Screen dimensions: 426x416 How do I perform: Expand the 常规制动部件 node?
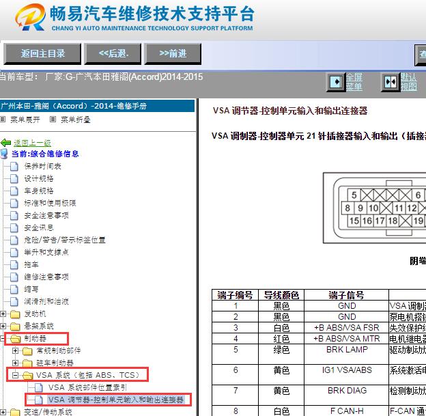tap(16, 350)
